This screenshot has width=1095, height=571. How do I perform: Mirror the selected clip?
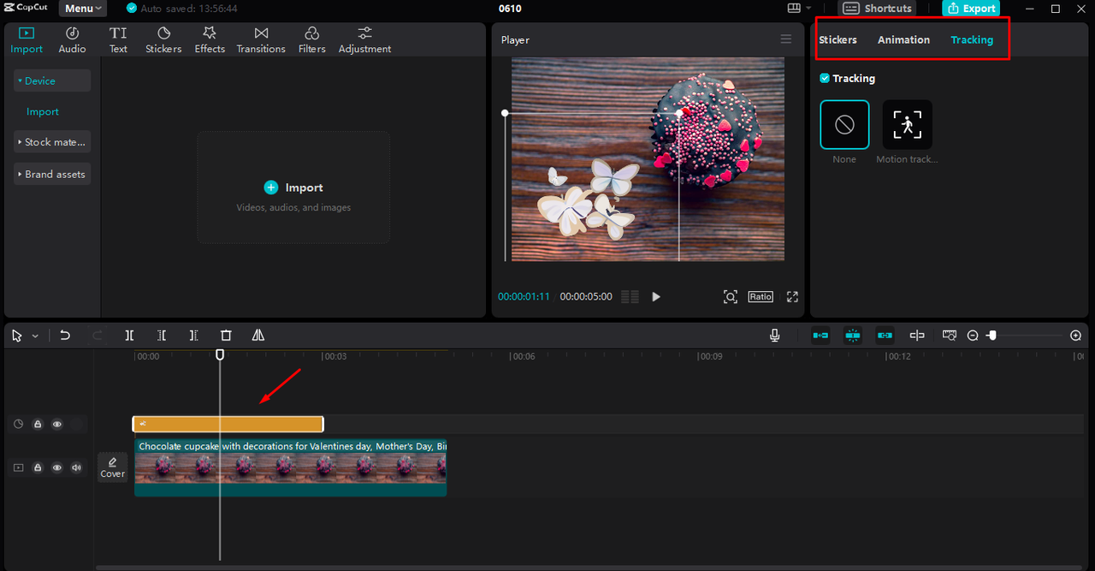point(258,336)
